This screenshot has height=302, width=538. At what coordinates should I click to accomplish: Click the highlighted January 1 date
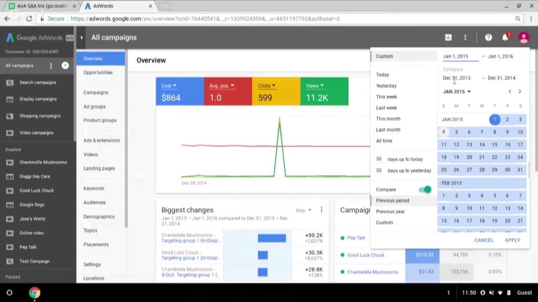[x=495, y=120]
